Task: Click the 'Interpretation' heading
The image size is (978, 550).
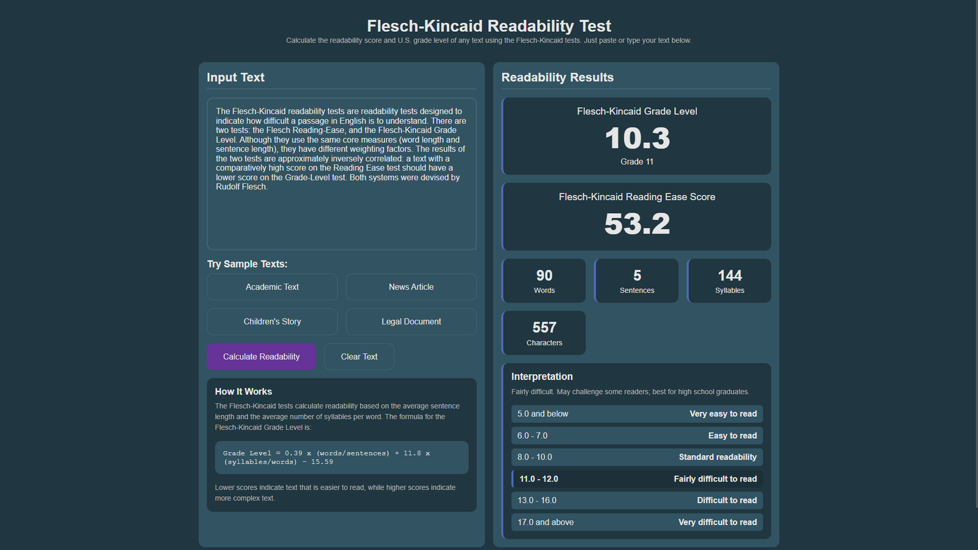Action: click(x=542, y=376)
